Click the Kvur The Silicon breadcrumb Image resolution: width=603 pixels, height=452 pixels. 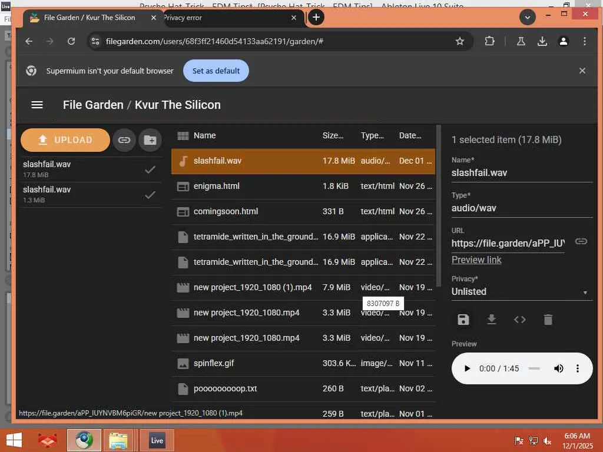pos(178,105)
